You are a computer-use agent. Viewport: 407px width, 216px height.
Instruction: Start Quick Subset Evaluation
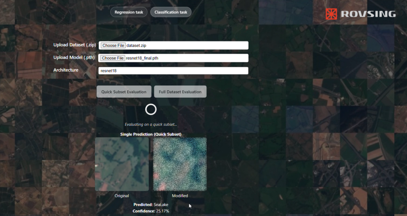[x=124, y=92]
